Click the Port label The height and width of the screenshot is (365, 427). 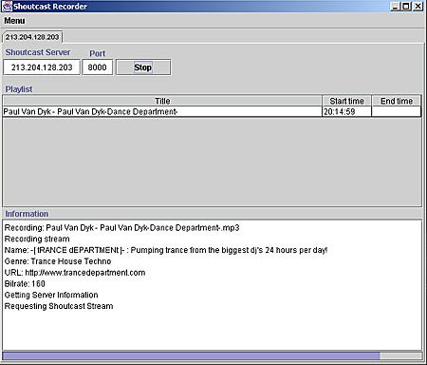point(98,53)
